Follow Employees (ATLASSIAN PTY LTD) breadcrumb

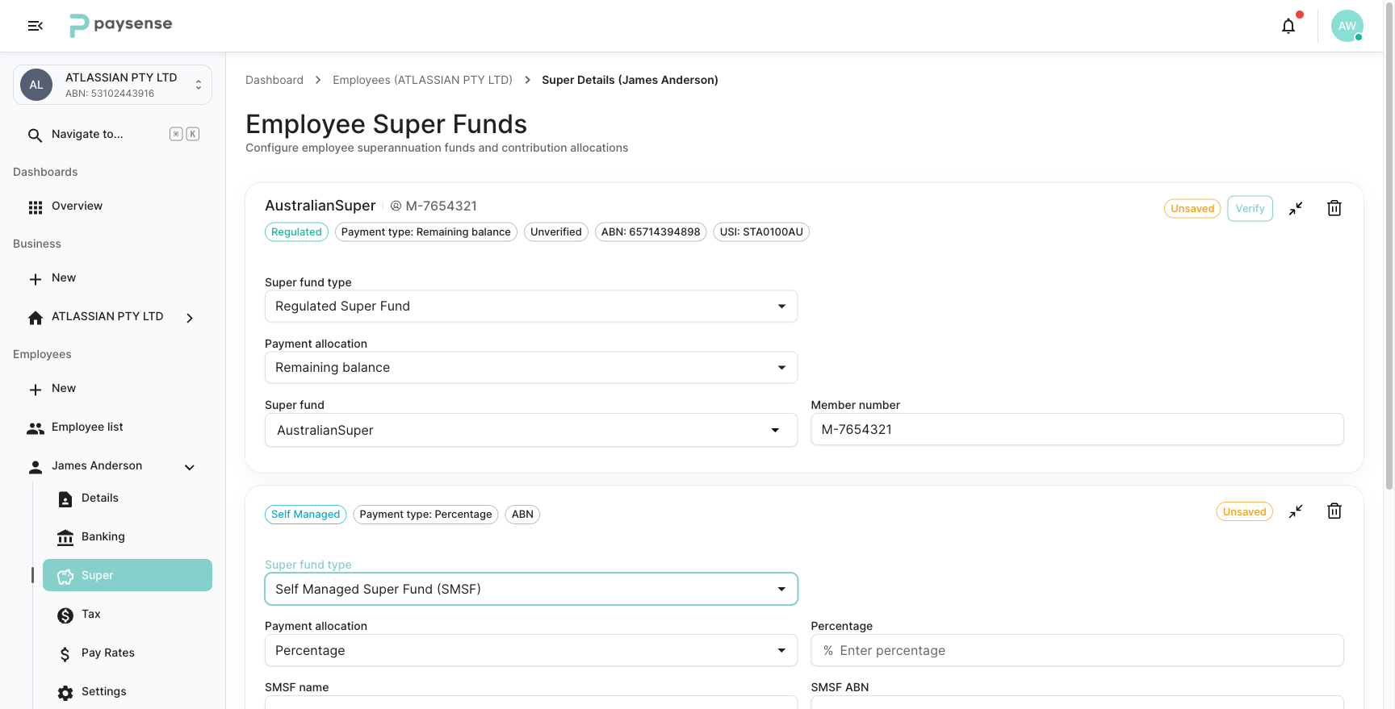[422, 80]
